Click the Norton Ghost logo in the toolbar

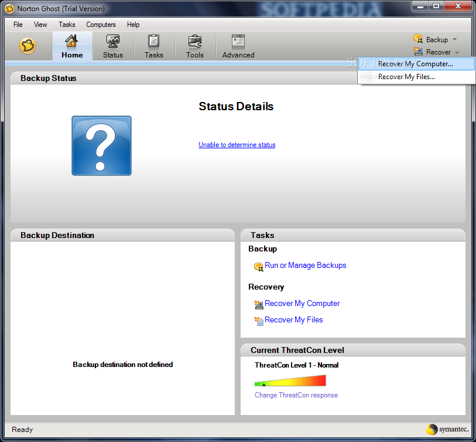click(x=28, y=46)
